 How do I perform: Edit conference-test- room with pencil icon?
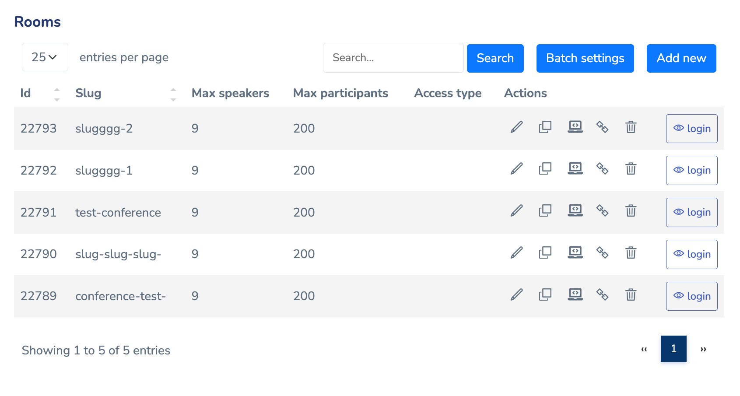[517, 295]
